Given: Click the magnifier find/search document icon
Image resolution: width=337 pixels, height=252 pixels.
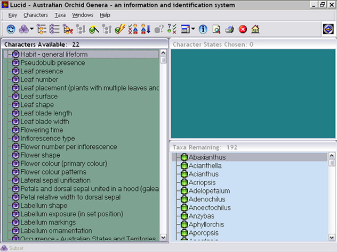Looking at the screenshot, I should [216, 29].
